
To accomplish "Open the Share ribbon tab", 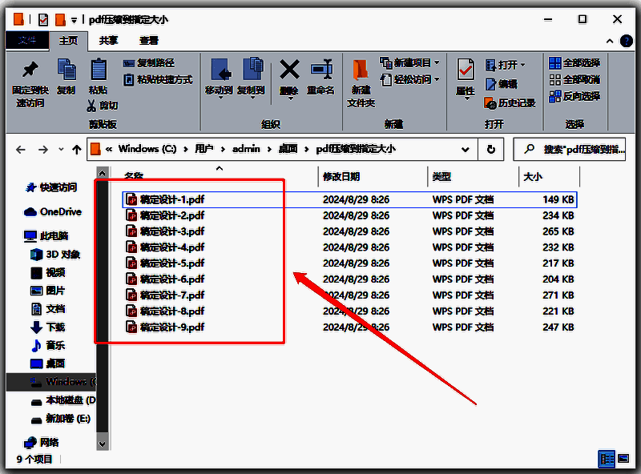I will tap(109, 40).
